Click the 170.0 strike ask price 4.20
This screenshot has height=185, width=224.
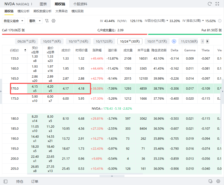pos(50,87)
